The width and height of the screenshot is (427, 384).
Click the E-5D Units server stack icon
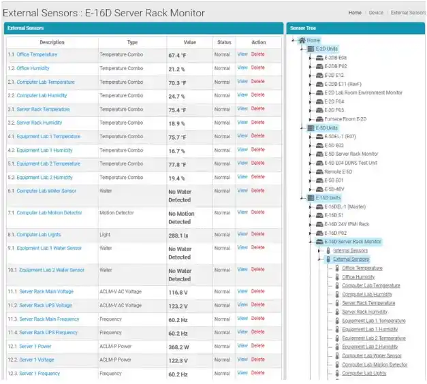[x=311, y=128]
